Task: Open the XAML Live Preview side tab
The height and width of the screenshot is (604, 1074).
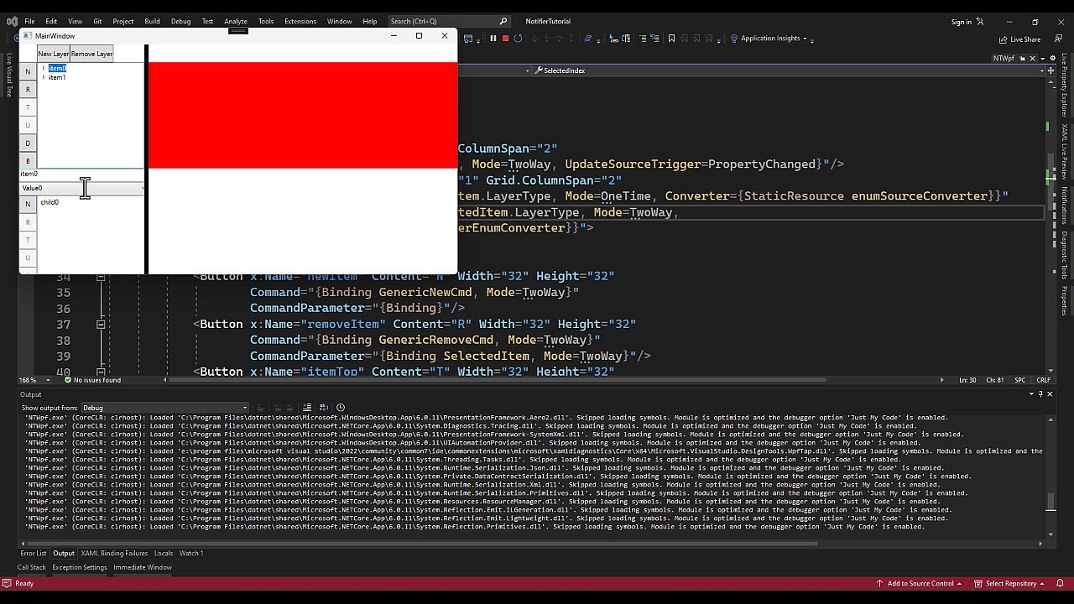Action: 1064,151
